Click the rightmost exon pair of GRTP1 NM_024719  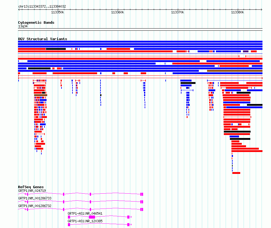click(x=142, y=194)
